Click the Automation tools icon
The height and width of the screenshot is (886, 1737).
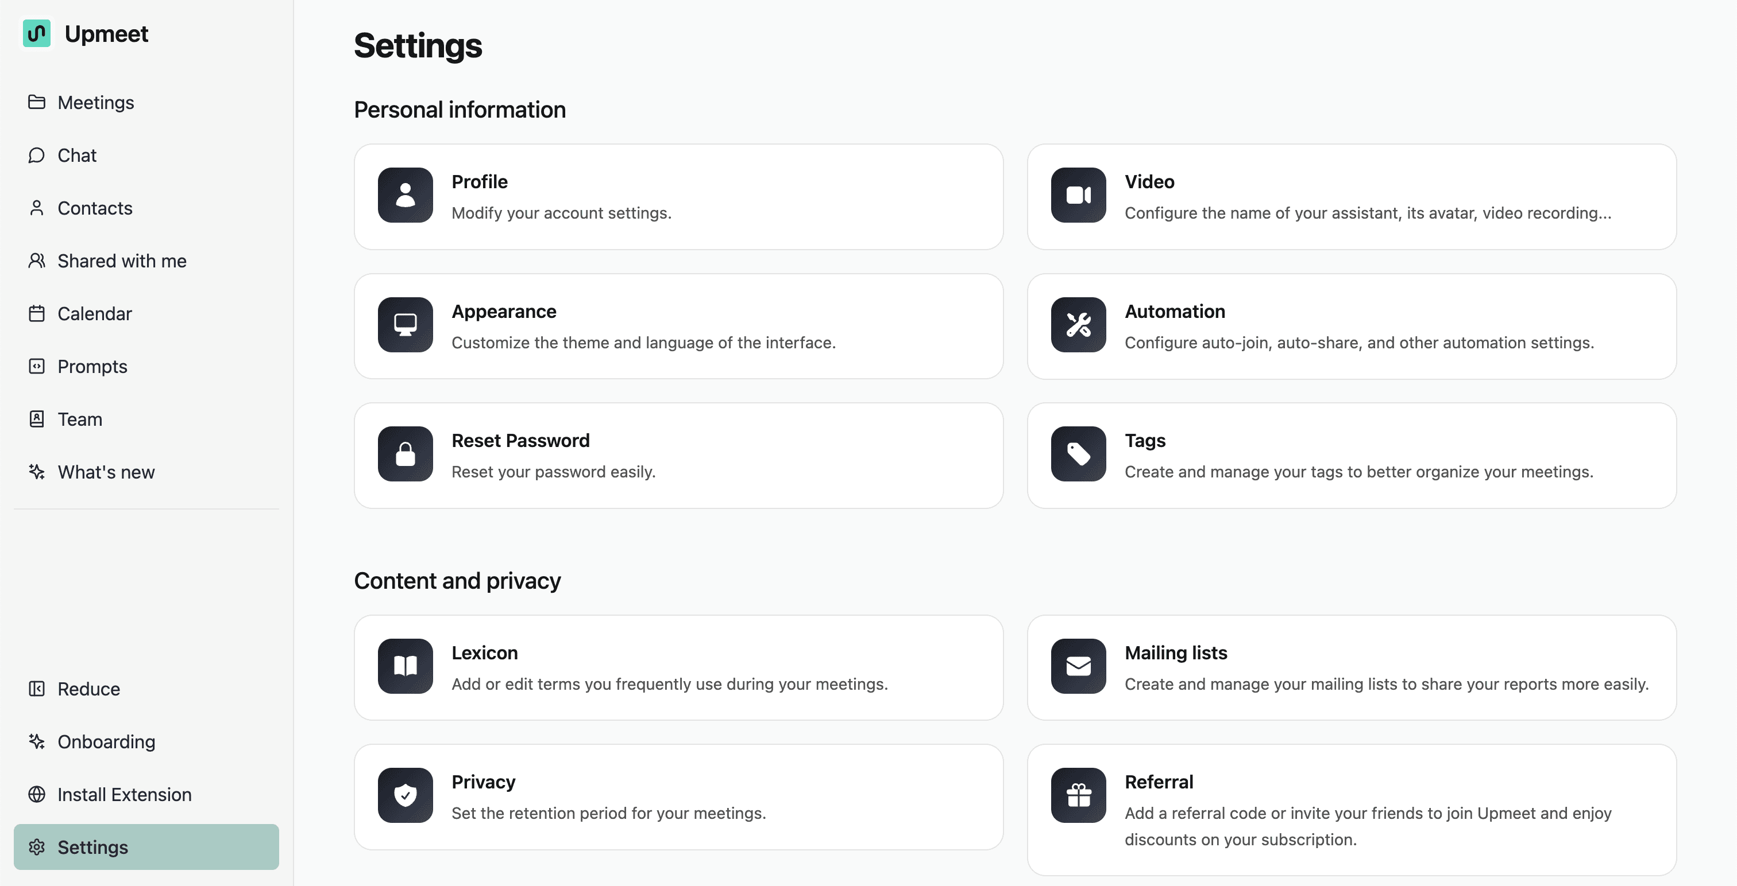click(x=1078, y=325)
